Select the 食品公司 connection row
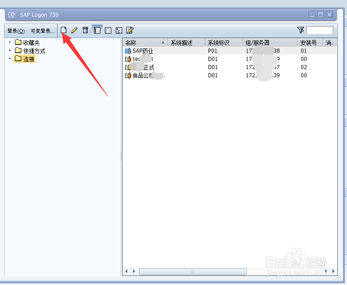The height and width of the screenshot is (285, 347). 230,75
